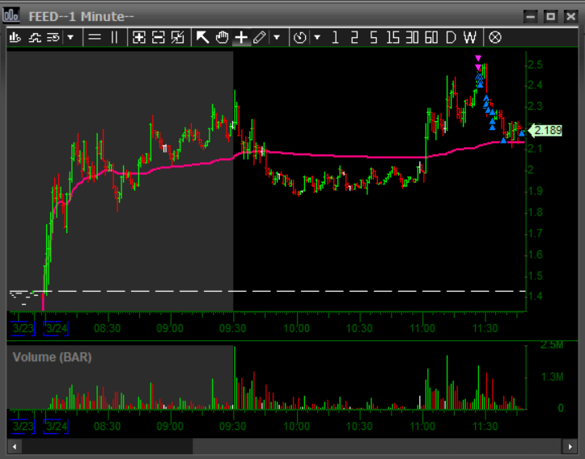Select the horizontal line drawing tool

click(95, 38)
